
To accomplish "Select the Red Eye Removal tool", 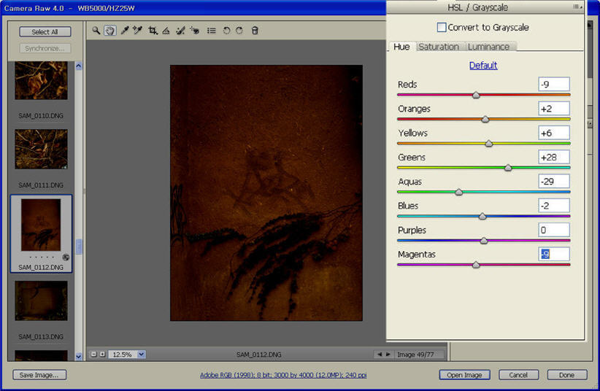I will pyautogui.click(x=195, y=31).
